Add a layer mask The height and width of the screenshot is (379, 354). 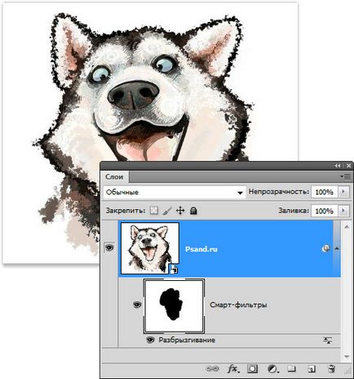[252, 369]
